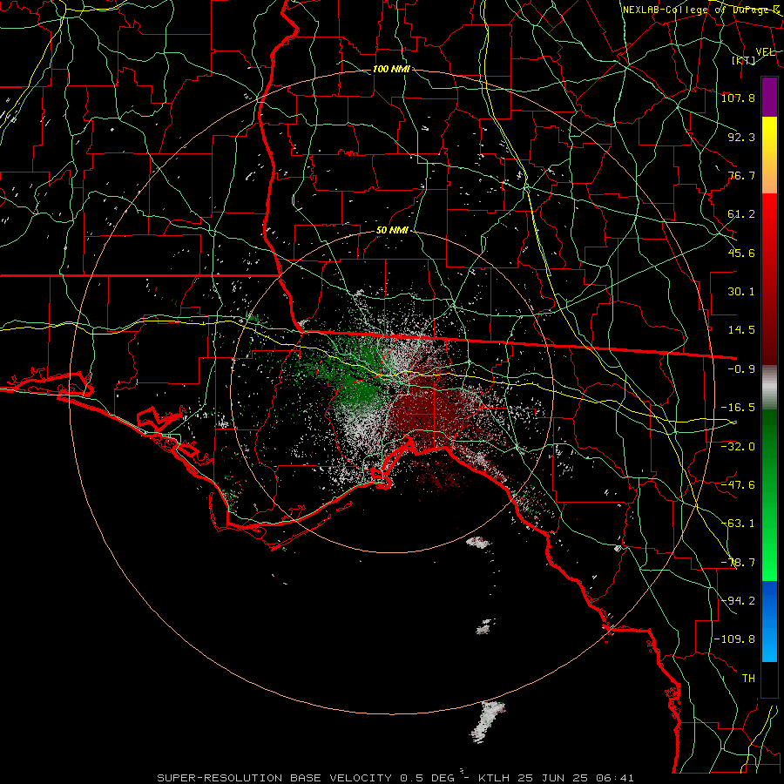Pick the gray segment of the color bar

coord(769,388)
